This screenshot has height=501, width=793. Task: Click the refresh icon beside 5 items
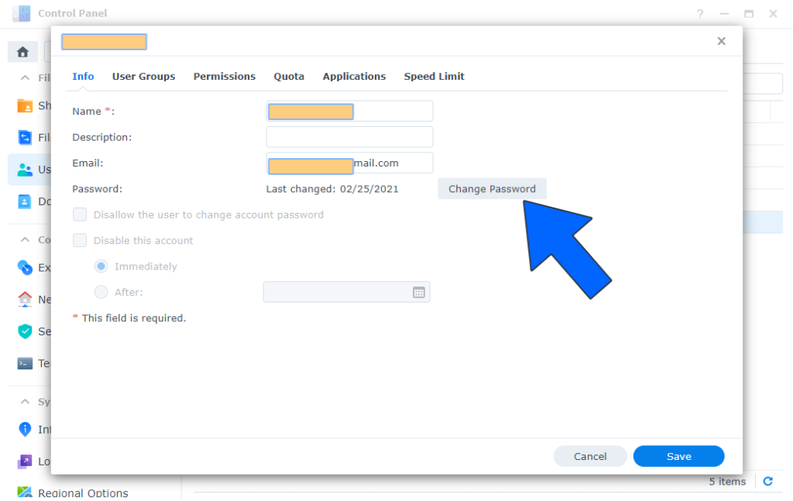[767, 482]
